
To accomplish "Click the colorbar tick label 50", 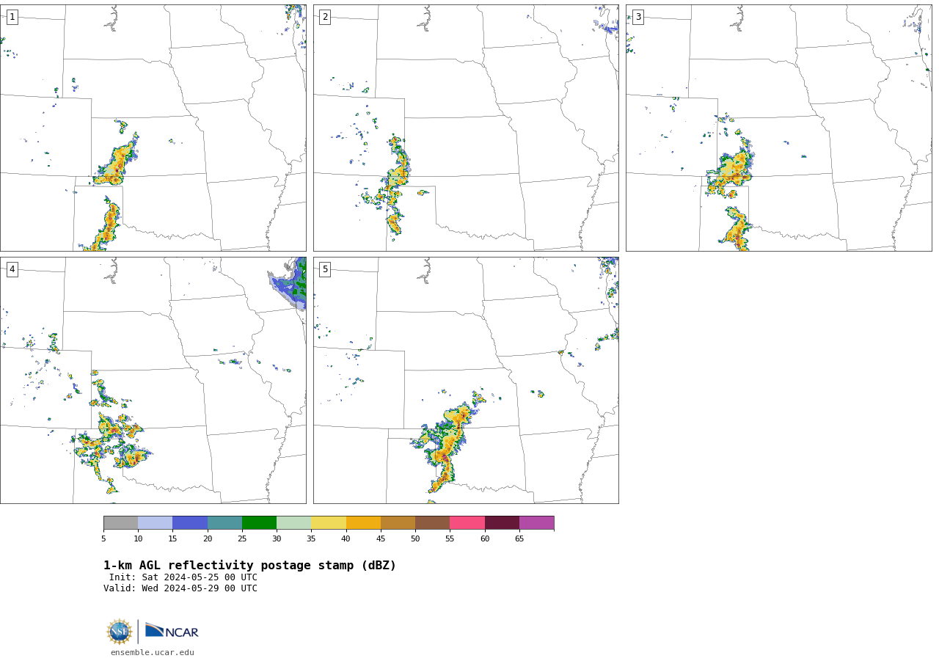I will (415, 539).
